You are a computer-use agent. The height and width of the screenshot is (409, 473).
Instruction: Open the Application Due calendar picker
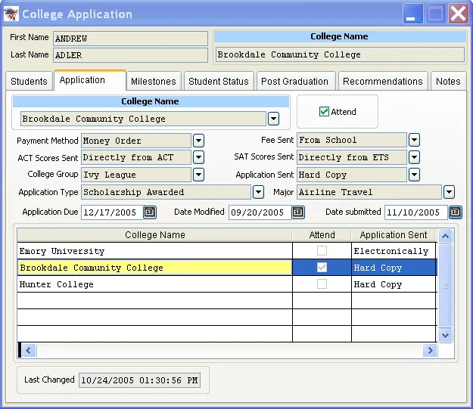point(150,212)
